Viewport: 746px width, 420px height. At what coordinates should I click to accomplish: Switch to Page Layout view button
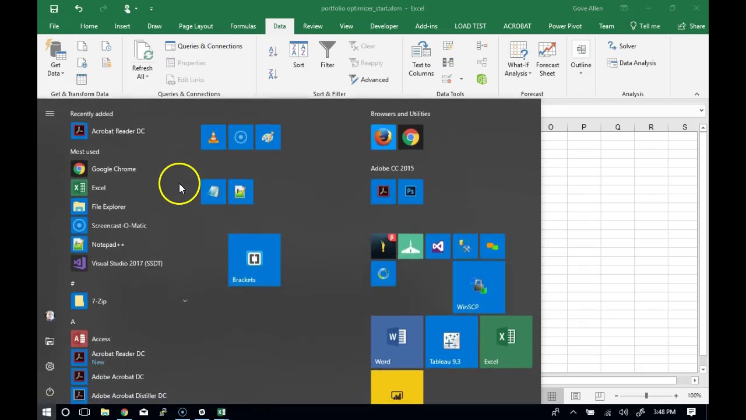coord(575,396)
